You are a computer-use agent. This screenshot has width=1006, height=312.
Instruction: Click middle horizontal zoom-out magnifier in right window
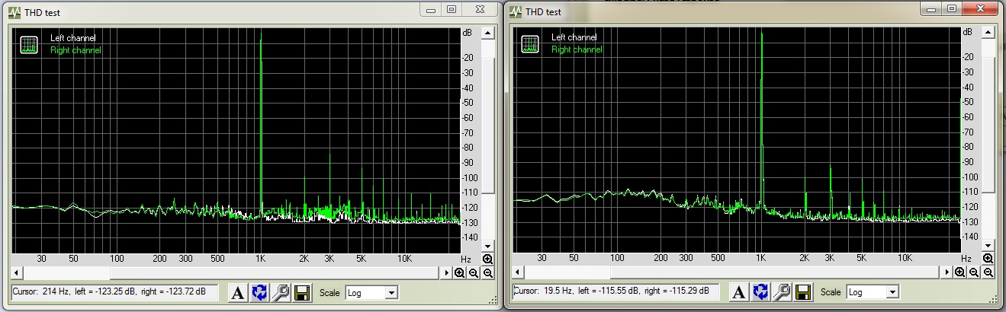(x=974, y=272)
